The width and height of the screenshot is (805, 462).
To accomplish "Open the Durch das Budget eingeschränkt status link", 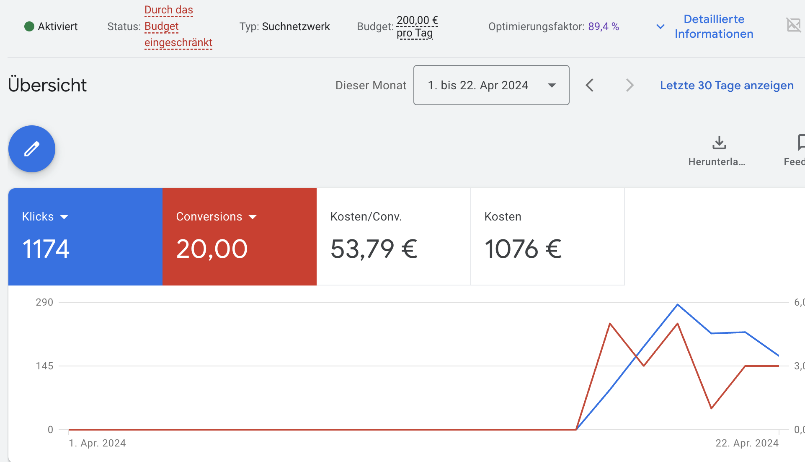I will point(178,26).
